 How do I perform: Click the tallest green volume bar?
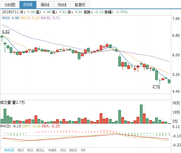(x=141, y=114)
